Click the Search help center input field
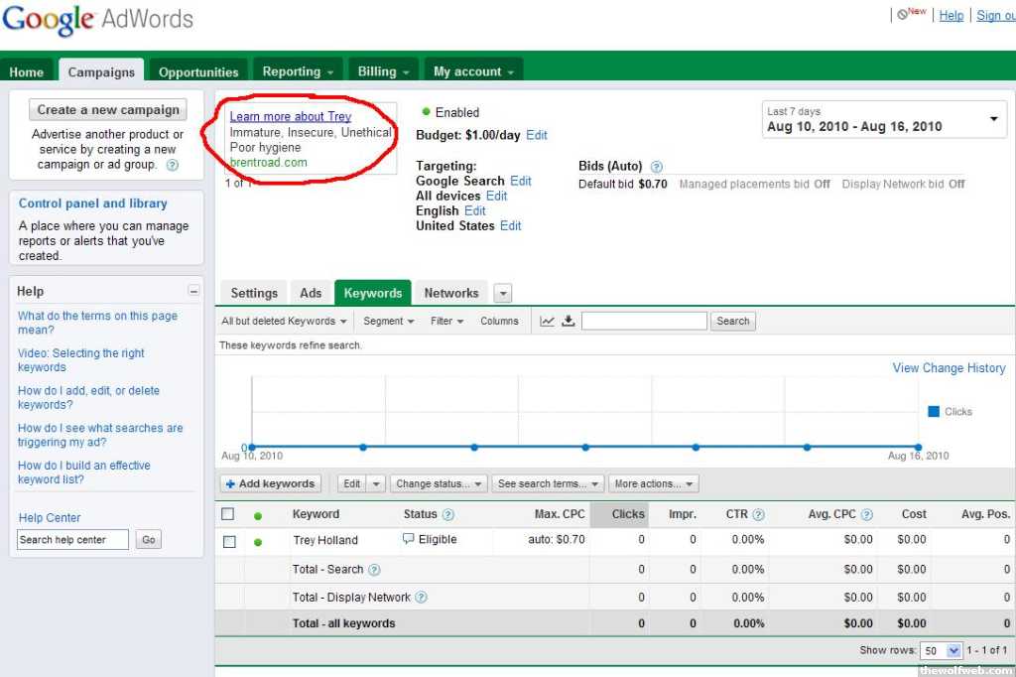 (73, 540)
